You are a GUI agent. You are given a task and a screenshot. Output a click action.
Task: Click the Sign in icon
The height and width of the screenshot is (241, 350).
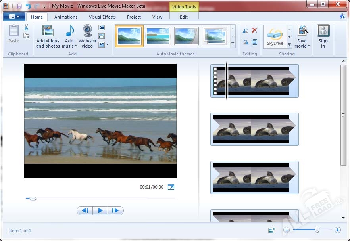pyautogui.click(x=323, y=32)
